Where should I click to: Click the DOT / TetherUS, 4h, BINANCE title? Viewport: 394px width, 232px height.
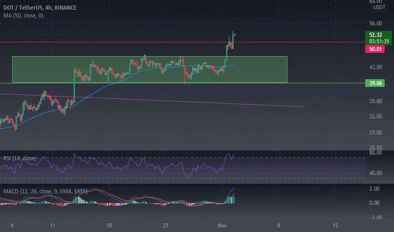coord(40,8)
